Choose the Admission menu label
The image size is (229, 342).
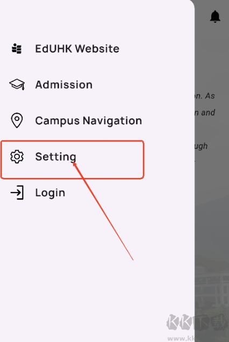click(63, 84)
